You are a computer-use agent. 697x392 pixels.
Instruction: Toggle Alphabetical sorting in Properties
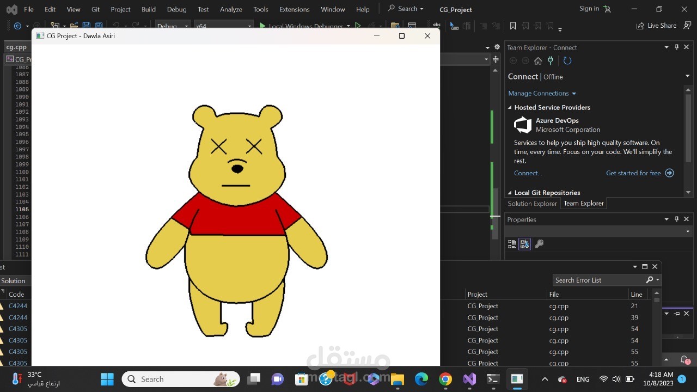(x=525, y=244)
